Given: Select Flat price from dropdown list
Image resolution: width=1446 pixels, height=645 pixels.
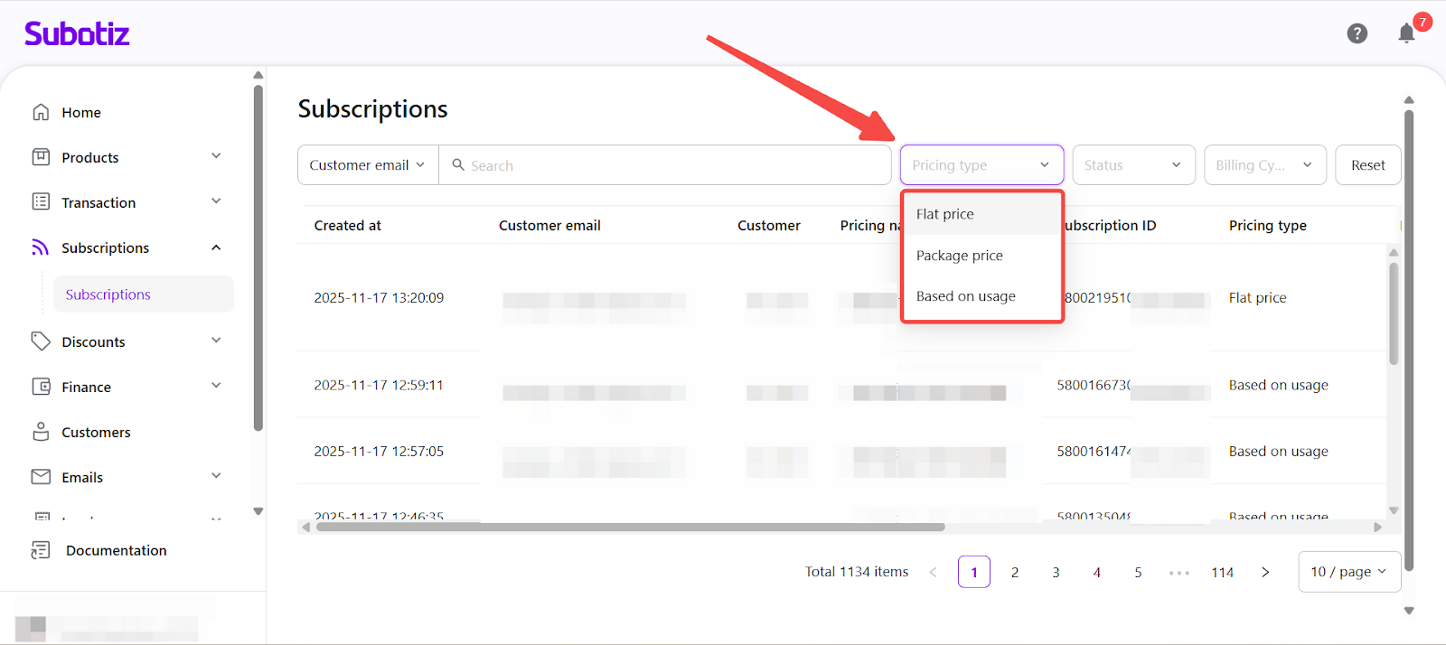Looking at the screenshot, I should coord(945,214).
